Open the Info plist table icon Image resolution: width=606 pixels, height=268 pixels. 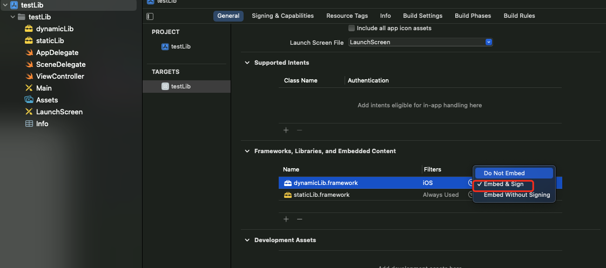click(29, 124)
